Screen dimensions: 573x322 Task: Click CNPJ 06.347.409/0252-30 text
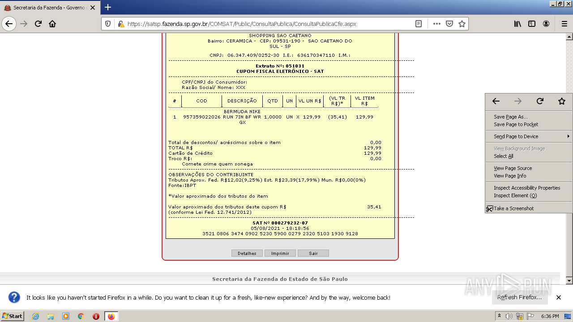244,55
